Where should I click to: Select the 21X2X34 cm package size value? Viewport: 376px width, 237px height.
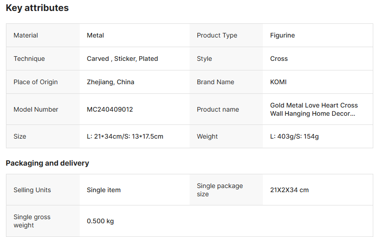(x=289, y=190)
